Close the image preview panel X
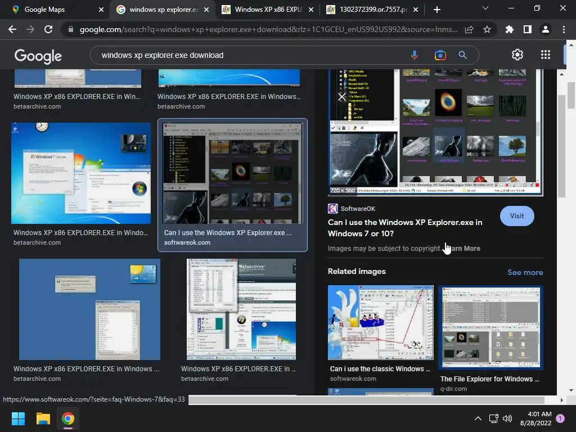 [x=342, y=97]
